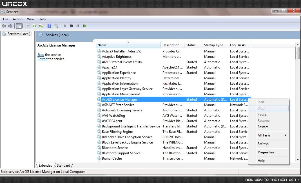Select the AMD External Events Utility row
This screenshot has height=183, width=301.
point(173,62)
